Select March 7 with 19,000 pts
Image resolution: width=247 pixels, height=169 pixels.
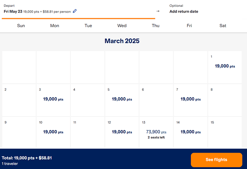point(190,100)
